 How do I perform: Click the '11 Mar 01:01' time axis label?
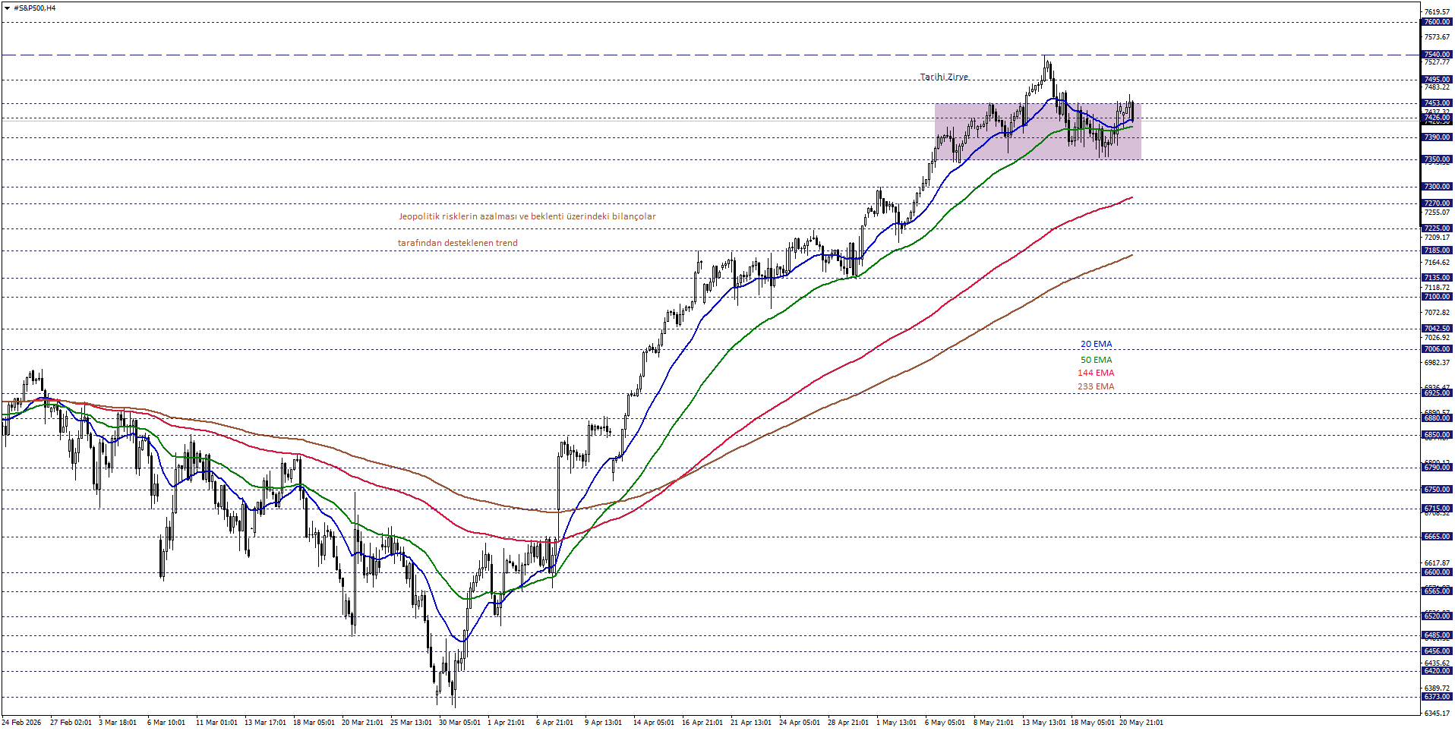click(216, 723)
